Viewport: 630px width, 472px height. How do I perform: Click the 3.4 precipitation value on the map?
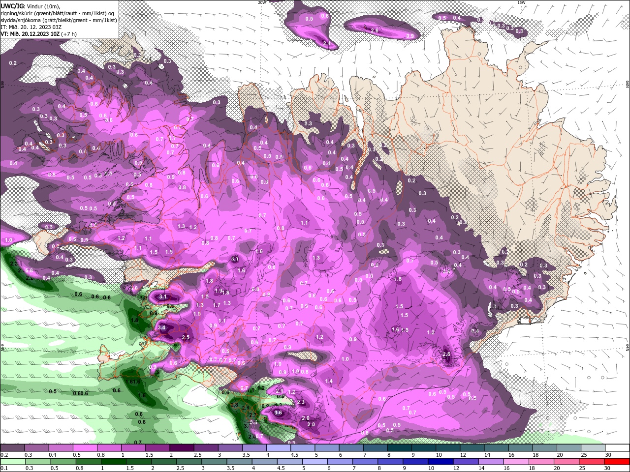click(x=162, y=327)
